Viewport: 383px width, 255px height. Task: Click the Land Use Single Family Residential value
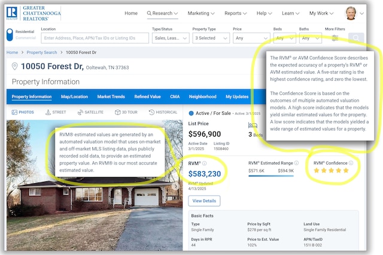[x=324, y=230]
